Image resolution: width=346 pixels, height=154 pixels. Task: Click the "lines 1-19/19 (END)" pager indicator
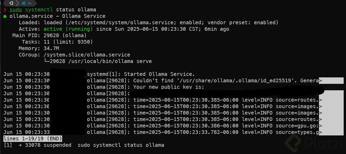point(33,139)
